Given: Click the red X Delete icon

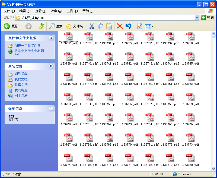Looking at the screenshot, I should [x=120, y=26].
